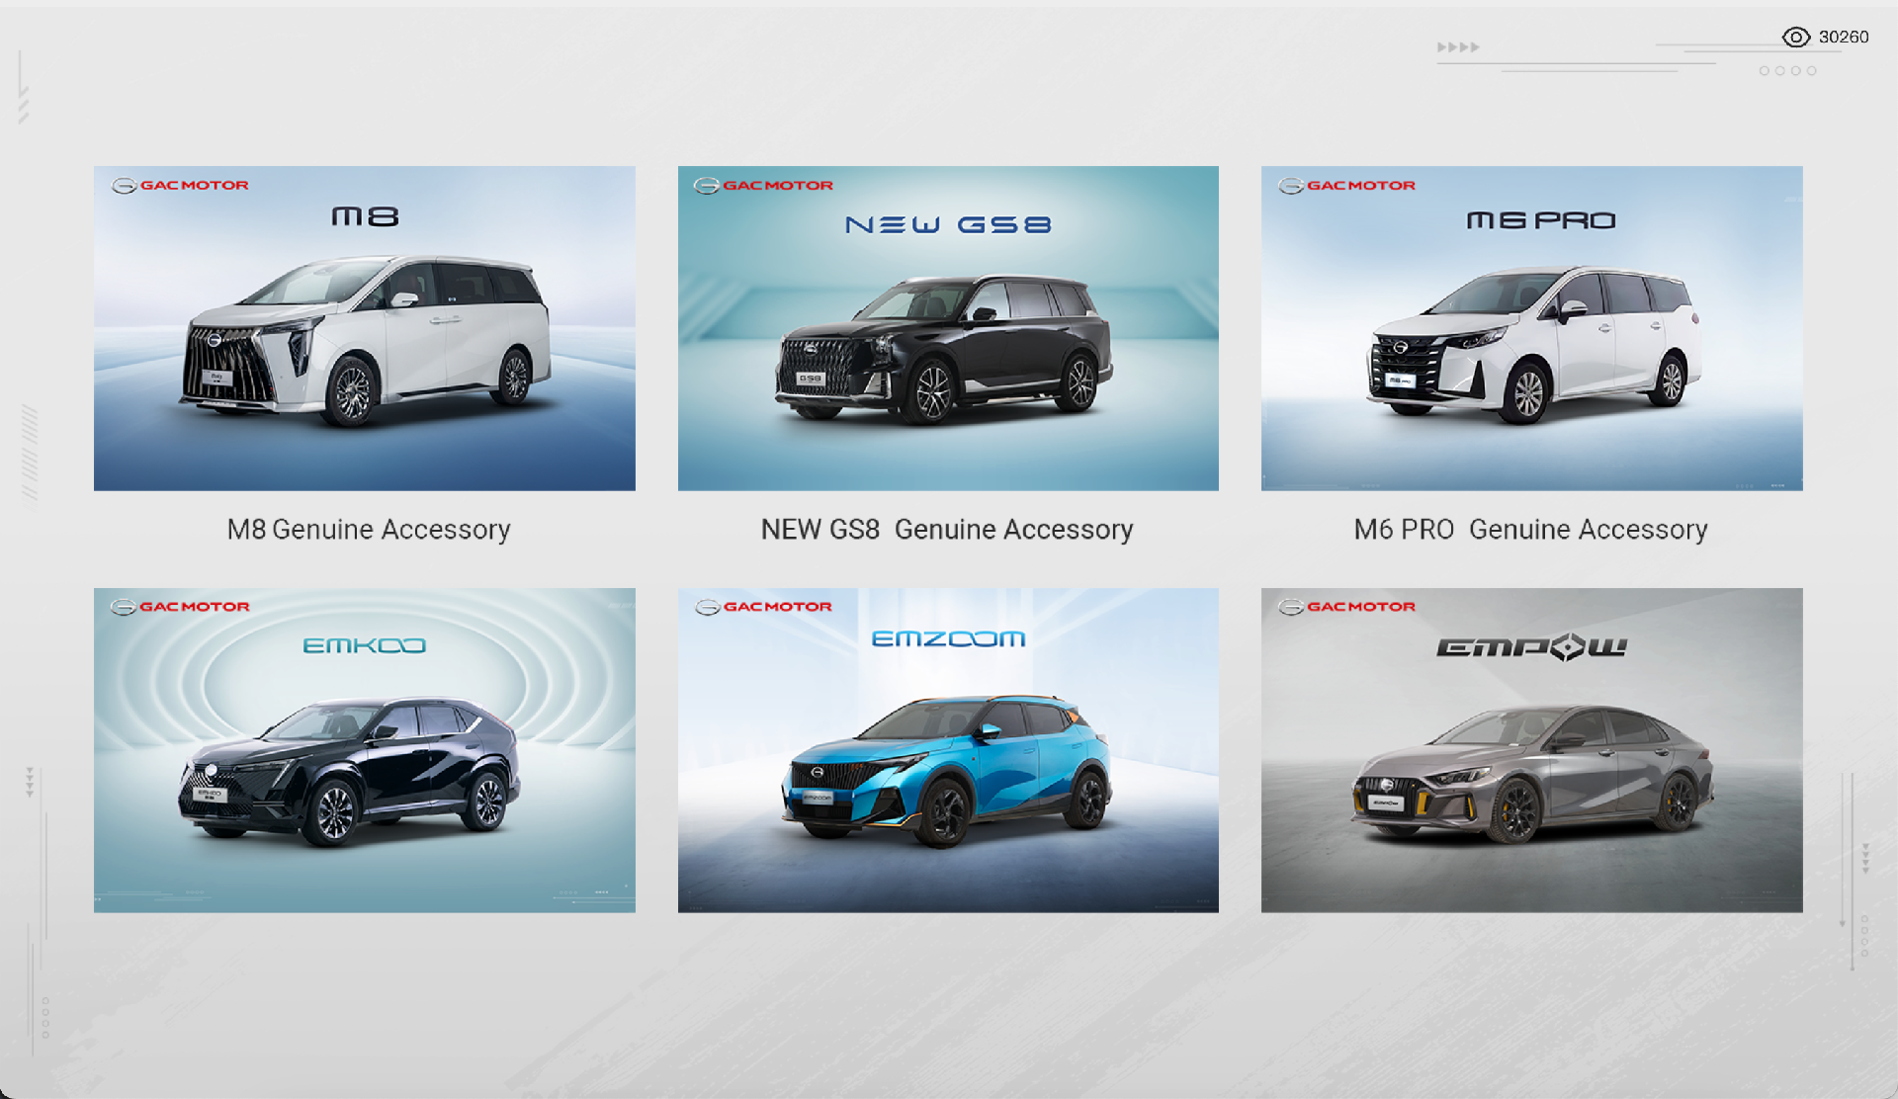Click the four arrows decoration at top
Image resolution: width=1898 pixels, height=1099 pixels.
click(x=1457, y=47)
